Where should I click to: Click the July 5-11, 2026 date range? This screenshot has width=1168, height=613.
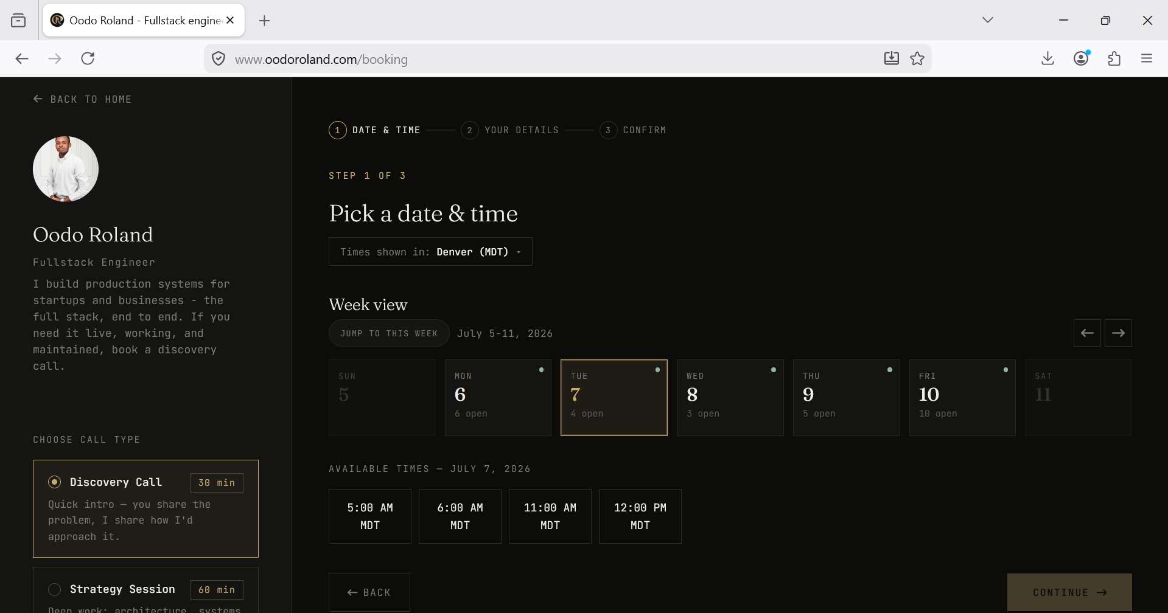click(x=505, y=333)
